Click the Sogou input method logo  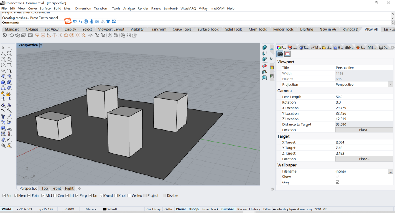(x=68, y=22)
